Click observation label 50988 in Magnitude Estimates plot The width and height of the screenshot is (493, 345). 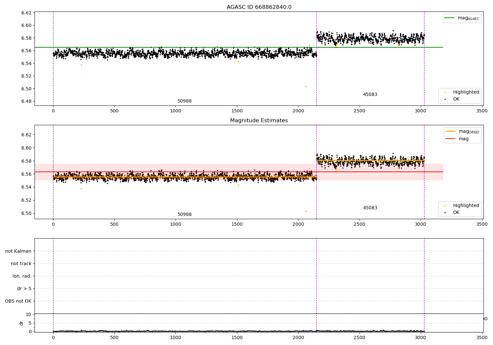point(184,215)
